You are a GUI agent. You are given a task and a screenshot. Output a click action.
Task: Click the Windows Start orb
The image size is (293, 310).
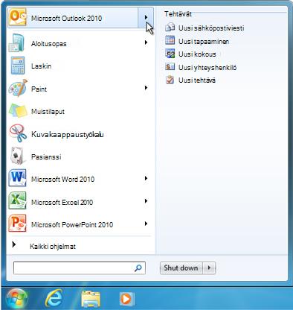(x=16, y=298)
